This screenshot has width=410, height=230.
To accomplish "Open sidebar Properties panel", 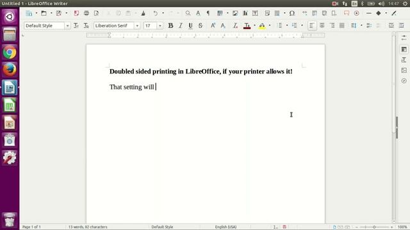I will tap(404, 49).
